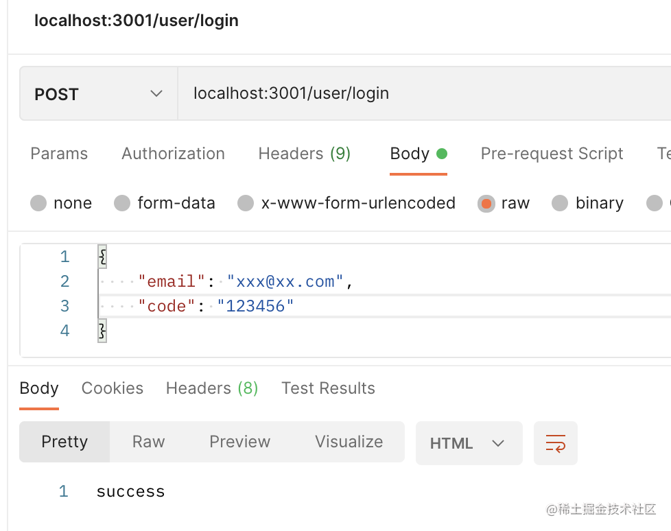Image resolution: width=671 pixels, height=531 pixels.
Task: Show the response Preview view
Action: click(239, 442)
